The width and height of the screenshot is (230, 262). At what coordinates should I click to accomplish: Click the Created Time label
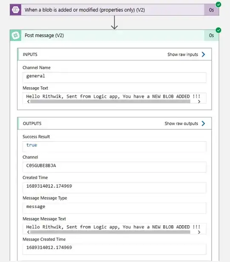click(35, 177)
